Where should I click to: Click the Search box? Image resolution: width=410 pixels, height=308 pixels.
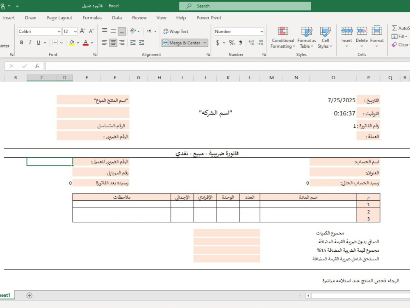click(x=245, y=6)
